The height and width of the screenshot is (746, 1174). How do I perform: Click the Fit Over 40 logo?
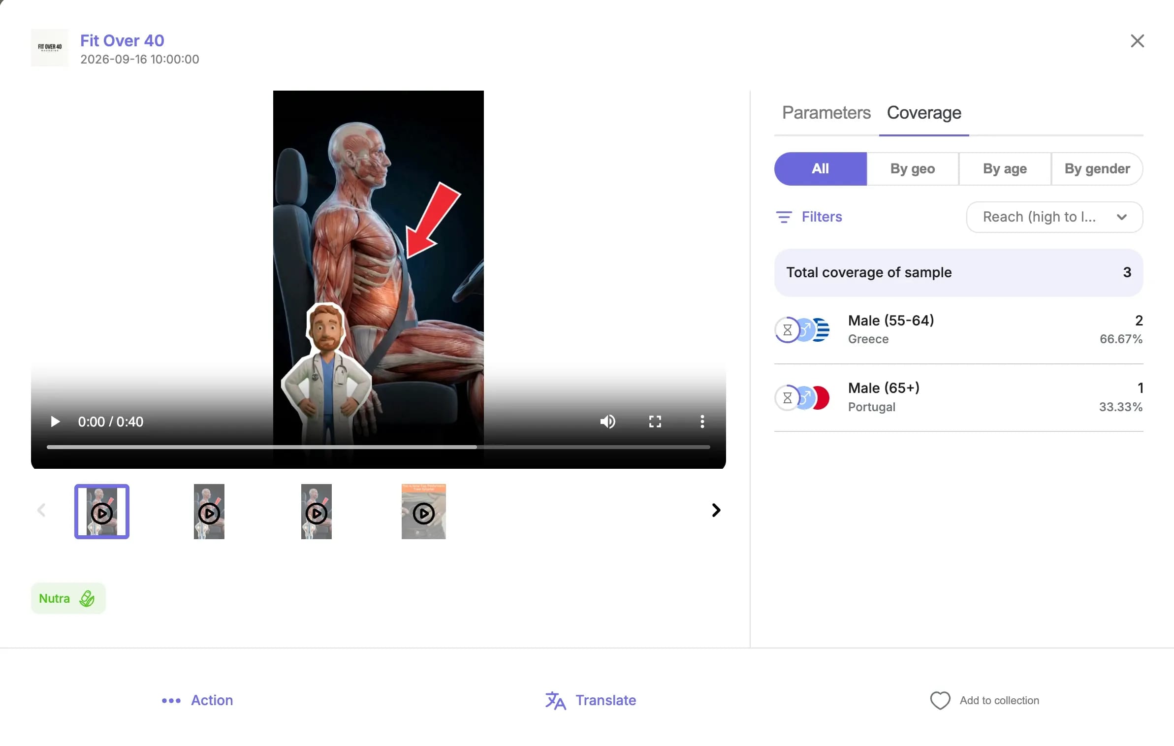click(50, 48)
